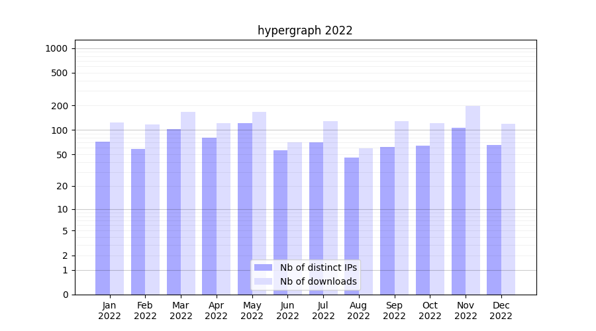Image resolution: width=596 pixels, height=331 pixels.
Task: Select the 'Nb of distinct IPs' legend label
Action: 318,267
